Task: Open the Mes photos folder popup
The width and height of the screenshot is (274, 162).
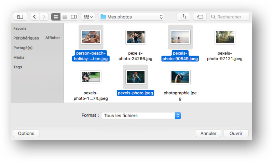Action: click(131, 17)
